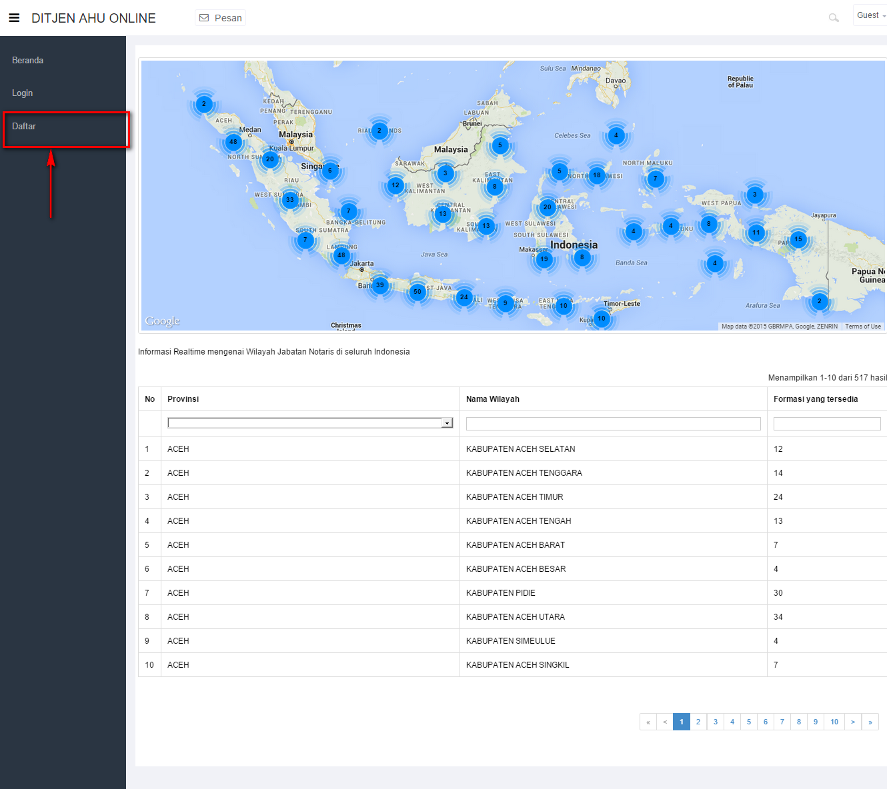Select the map cluster marker labeled 39
This screenshot has width=887, height=789.
[380, 285]
